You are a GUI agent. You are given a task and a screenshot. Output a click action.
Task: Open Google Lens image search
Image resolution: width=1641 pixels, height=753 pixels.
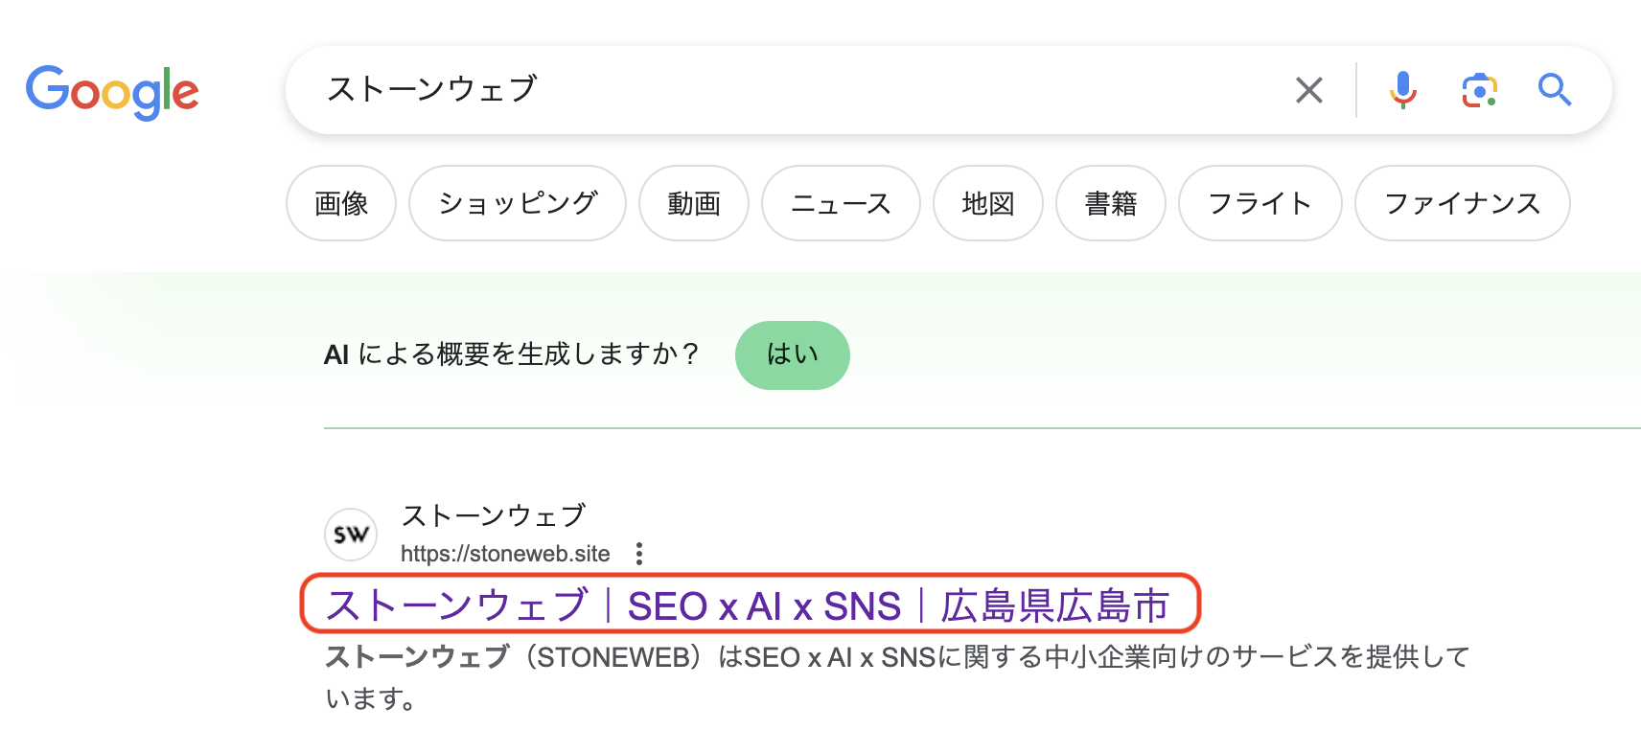click(x=1479, y=90)
